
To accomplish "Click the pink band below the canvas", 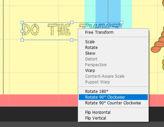I will click(39, 101).
